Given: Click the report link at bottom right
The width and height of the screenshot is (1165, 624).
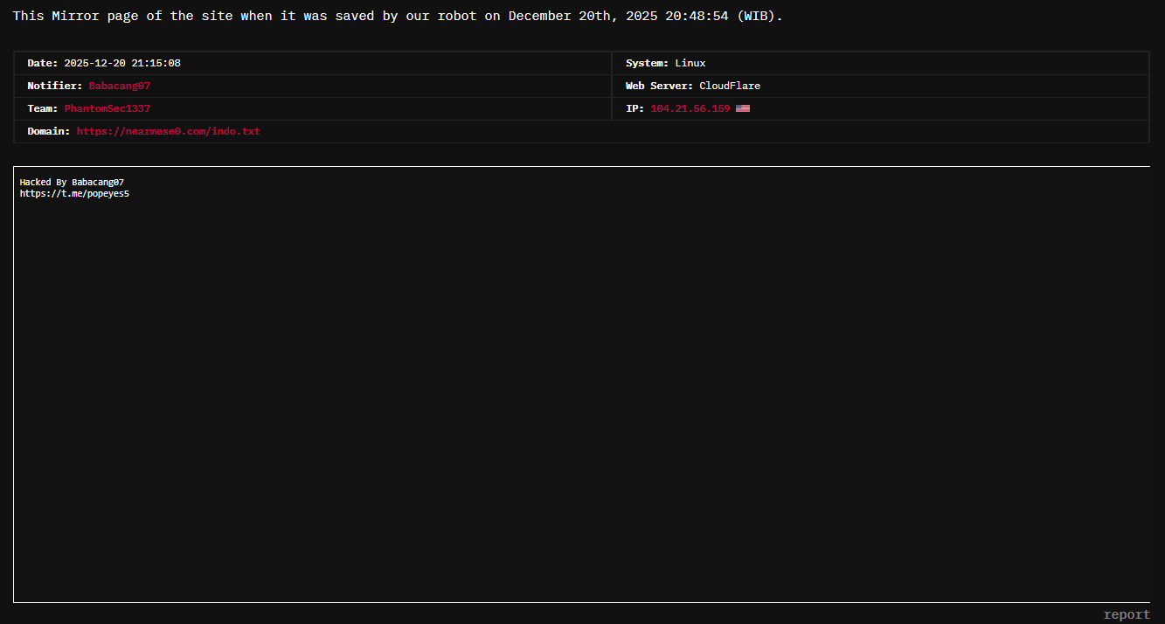Looking at the screenshot, I should [x=1127, y=614].
